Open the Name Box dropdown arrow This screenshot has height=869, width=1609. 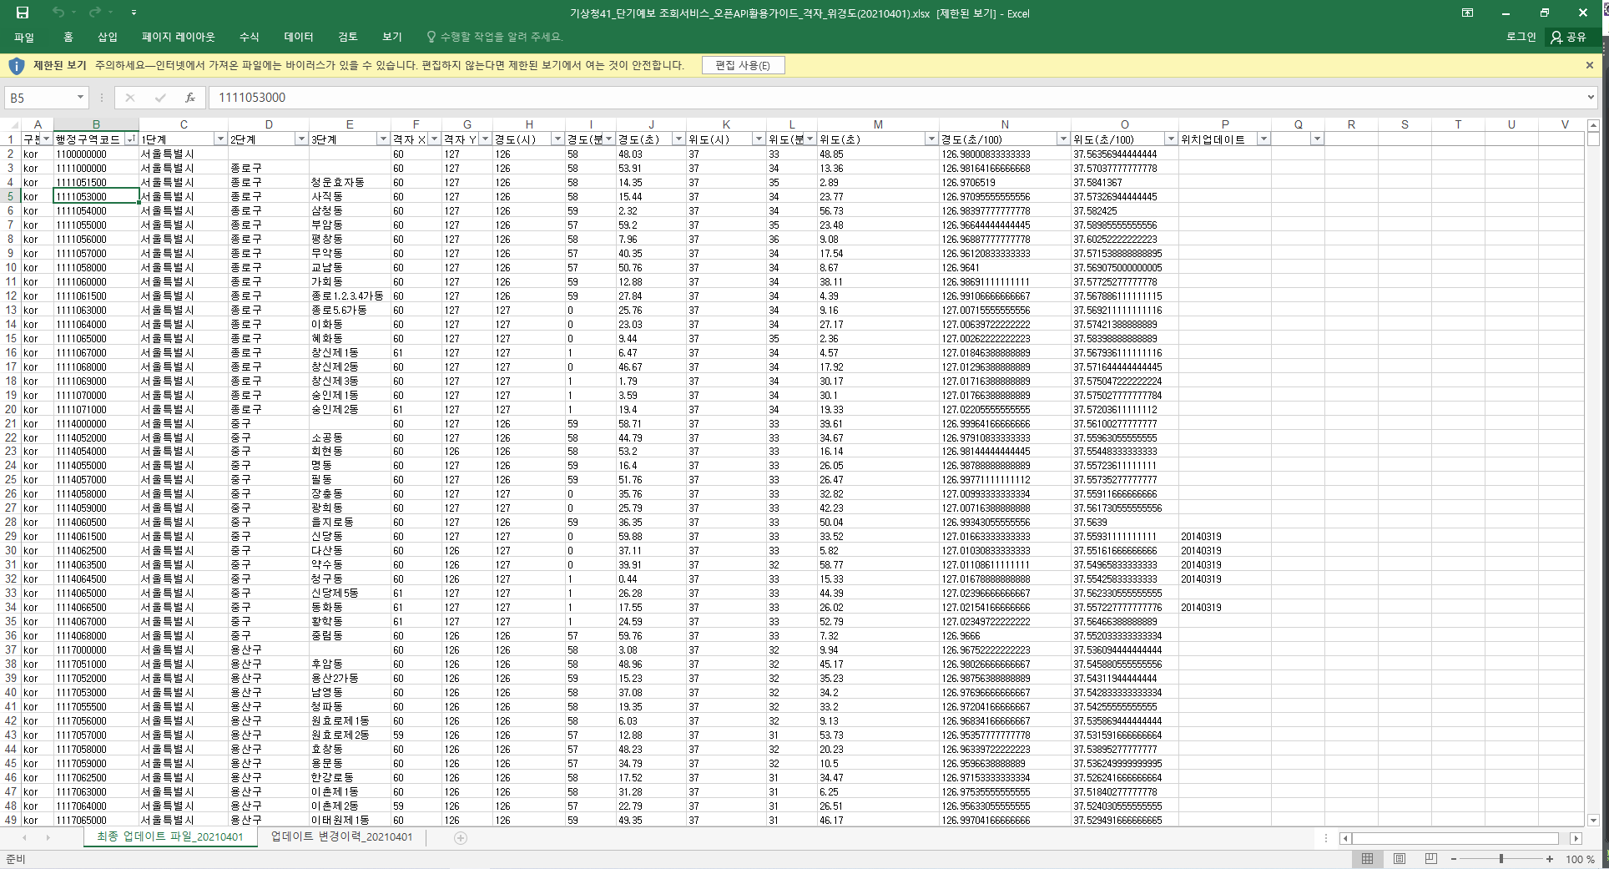80,98
